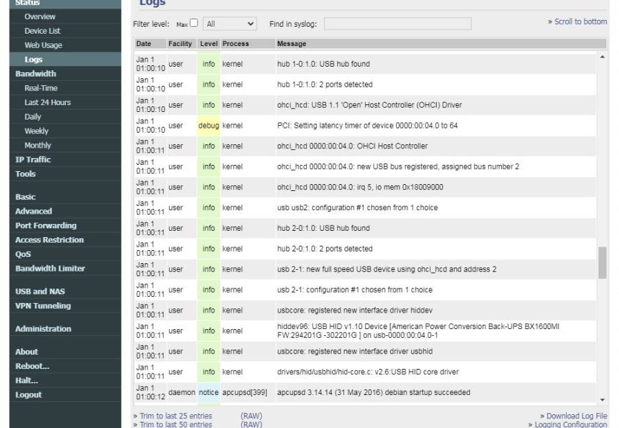Expand the IP Traffic section
This screenshot has height=428, width=619.
pyautogui.click(x=33, y=159)
